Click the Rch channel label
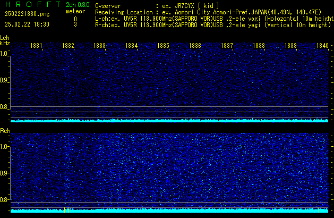 coord(5,131)
